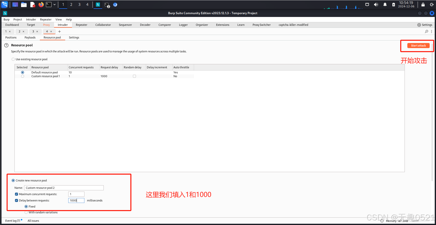
Task: Open the Project menu
Action: click(x=18, y=19)
